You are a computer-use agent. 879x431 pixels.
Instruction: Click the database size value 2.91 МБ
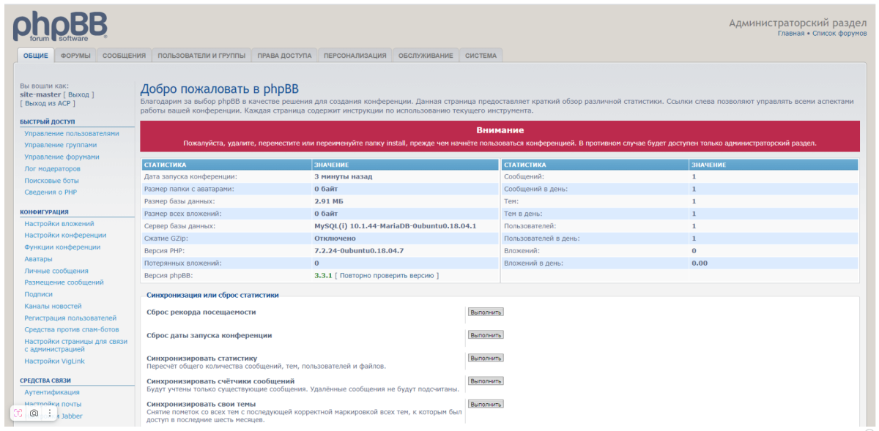click(329, 200)
